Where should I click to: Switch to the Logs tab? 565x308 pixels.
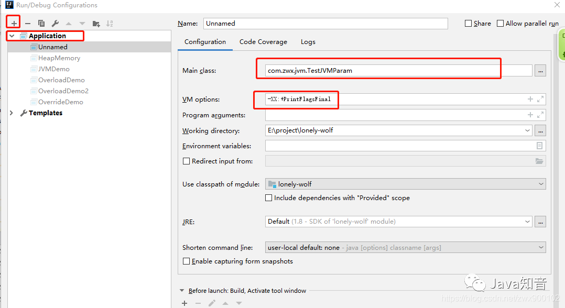tap(308, 42)
